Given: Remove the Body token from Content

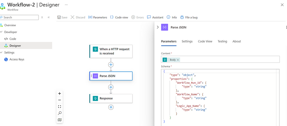Looking at the screenshot, I should click(x=178, y=60).
